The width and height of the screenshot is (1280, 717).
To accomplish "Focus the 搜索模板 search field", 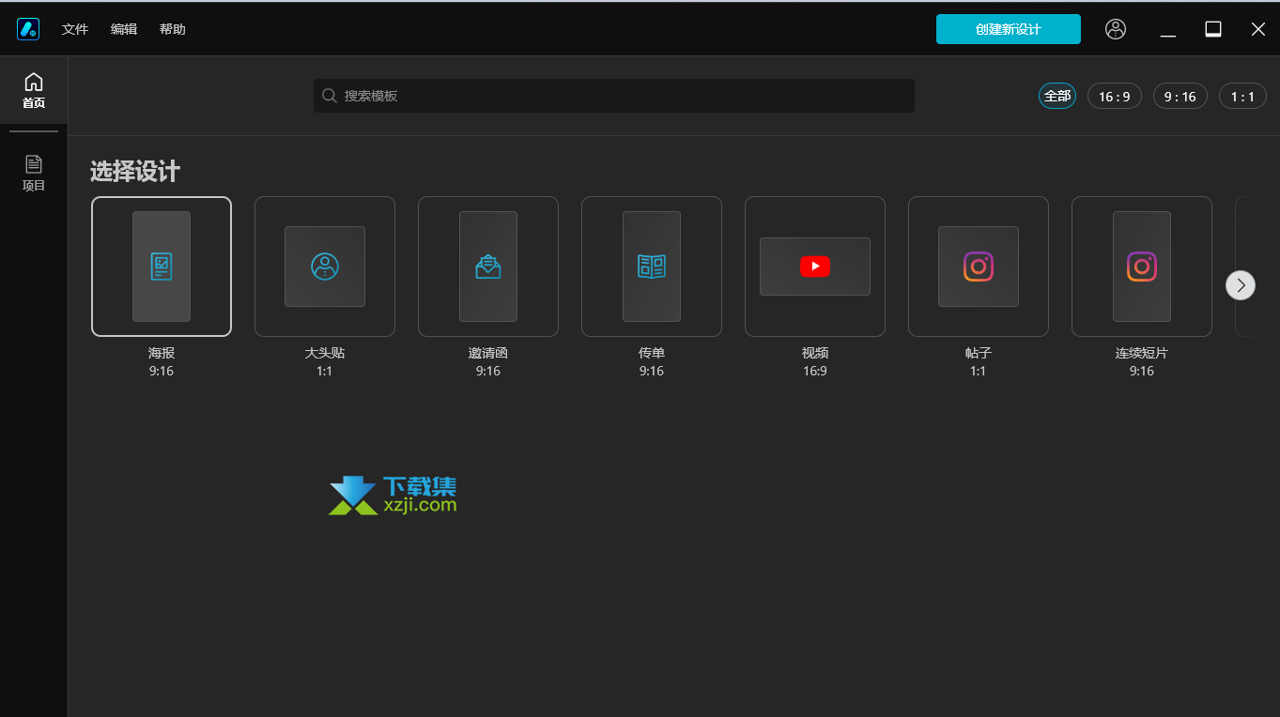I will [x=614, y=96].
